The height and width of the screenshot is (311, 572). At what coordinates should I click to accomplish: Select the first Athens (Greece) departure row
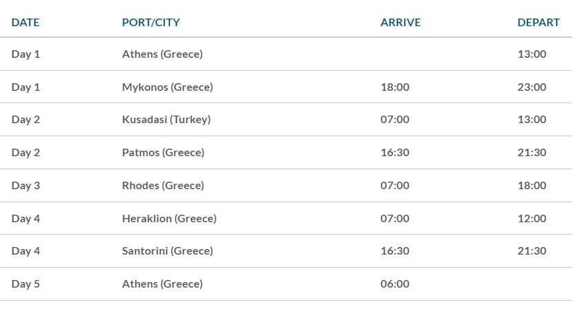click(286, 54)
